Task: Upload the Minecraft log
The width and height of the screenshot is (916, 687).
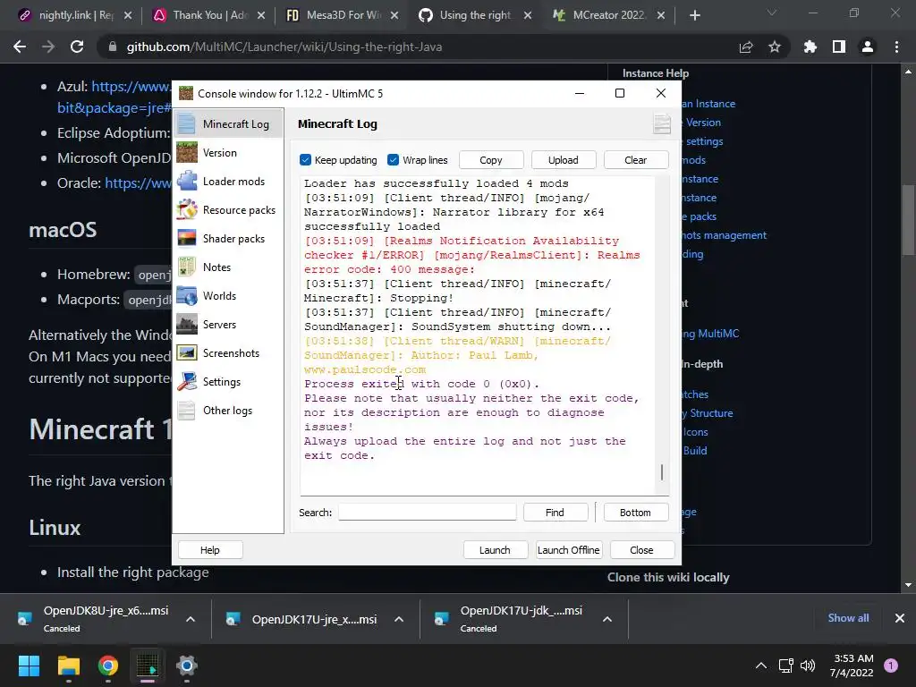Action: point(564,160)
